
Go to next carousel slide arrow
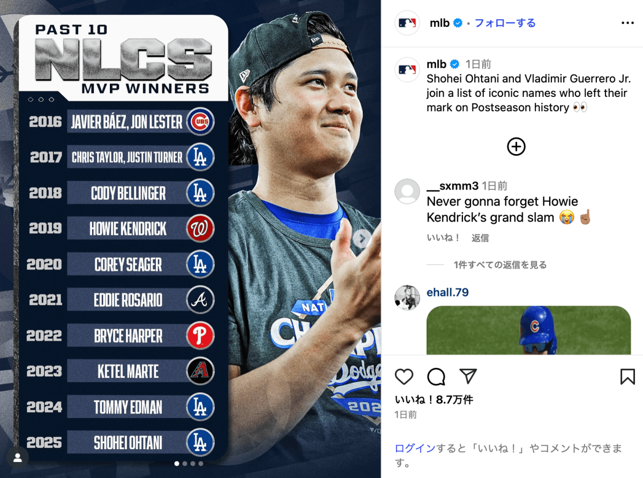coord(362,238)
